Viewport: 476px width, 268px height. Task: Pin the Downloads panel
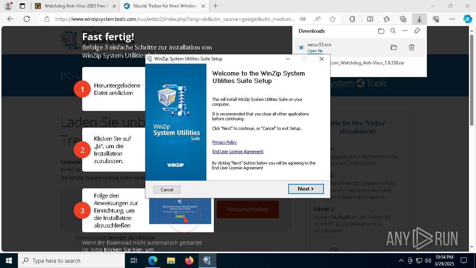click(x=417, y=31)
